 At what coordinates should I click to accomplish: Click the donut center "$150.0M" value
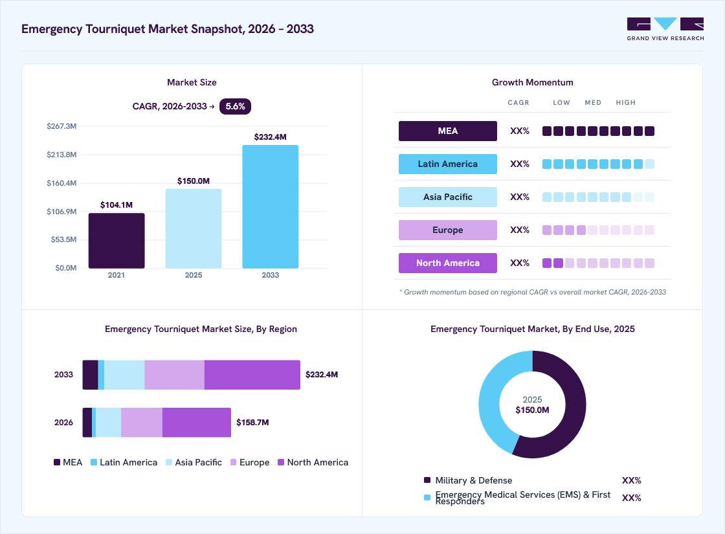tap(532, 410)
